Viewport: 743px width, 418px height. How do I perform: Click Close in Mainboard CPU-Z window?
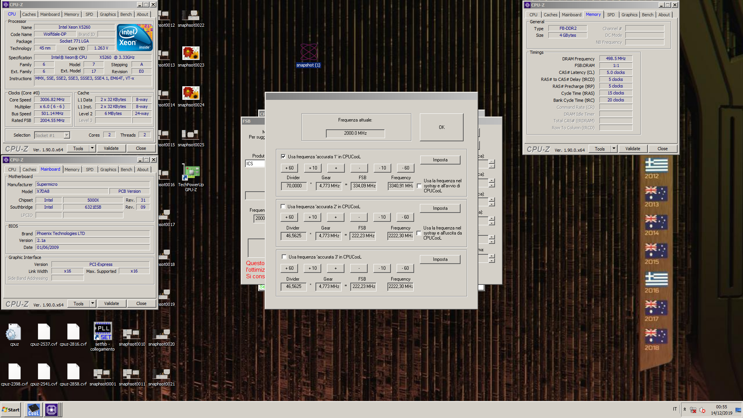pyautogui.click(x=141, y=303)
